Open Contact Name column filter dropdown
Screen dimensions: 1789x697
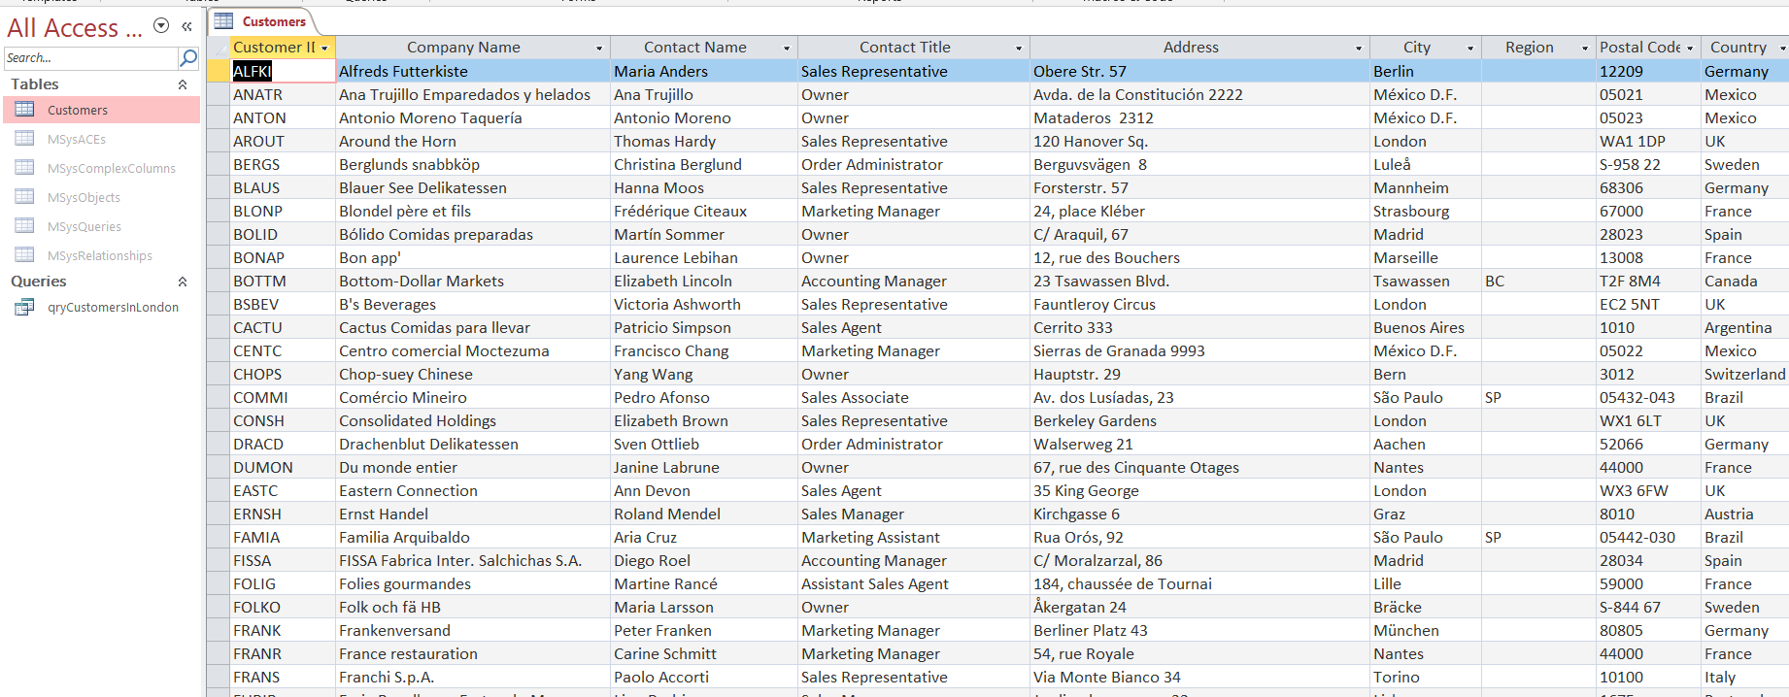point(787,48)
